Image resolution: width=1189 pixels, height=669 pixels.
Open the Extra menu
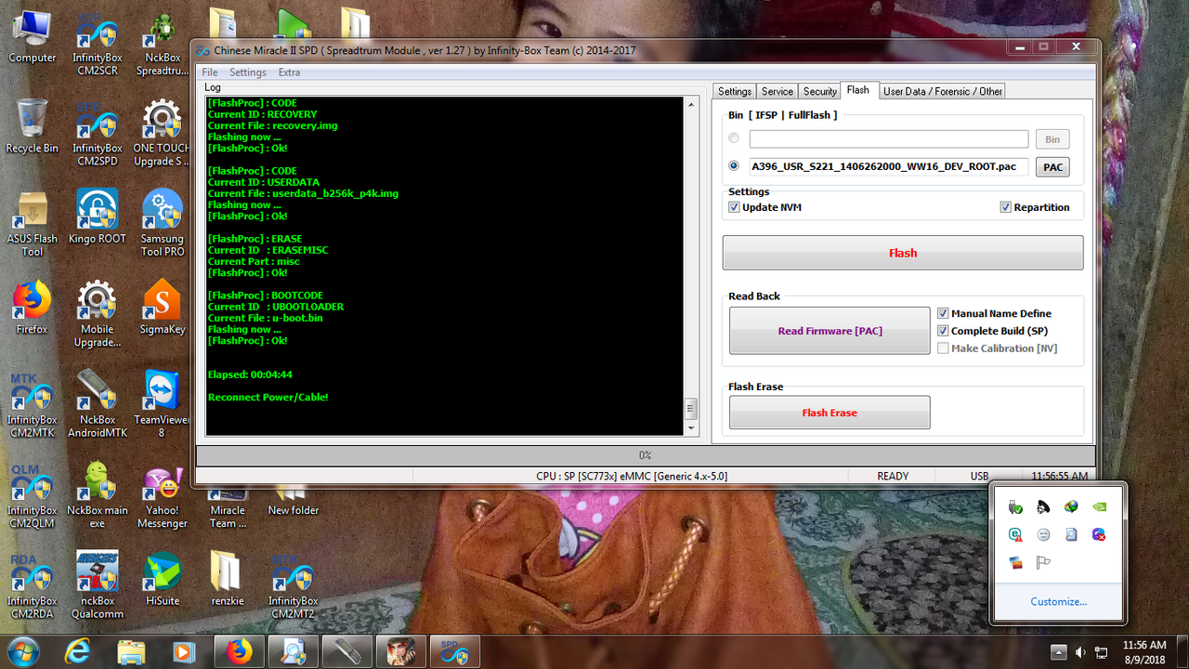(x=289, y=72)
